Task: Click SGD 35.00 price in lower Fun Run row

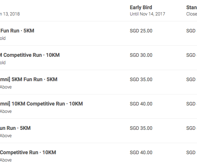Action: coord(141,128)
